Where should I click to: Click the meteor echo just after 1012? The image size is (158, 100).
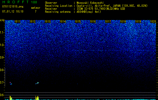37,83
